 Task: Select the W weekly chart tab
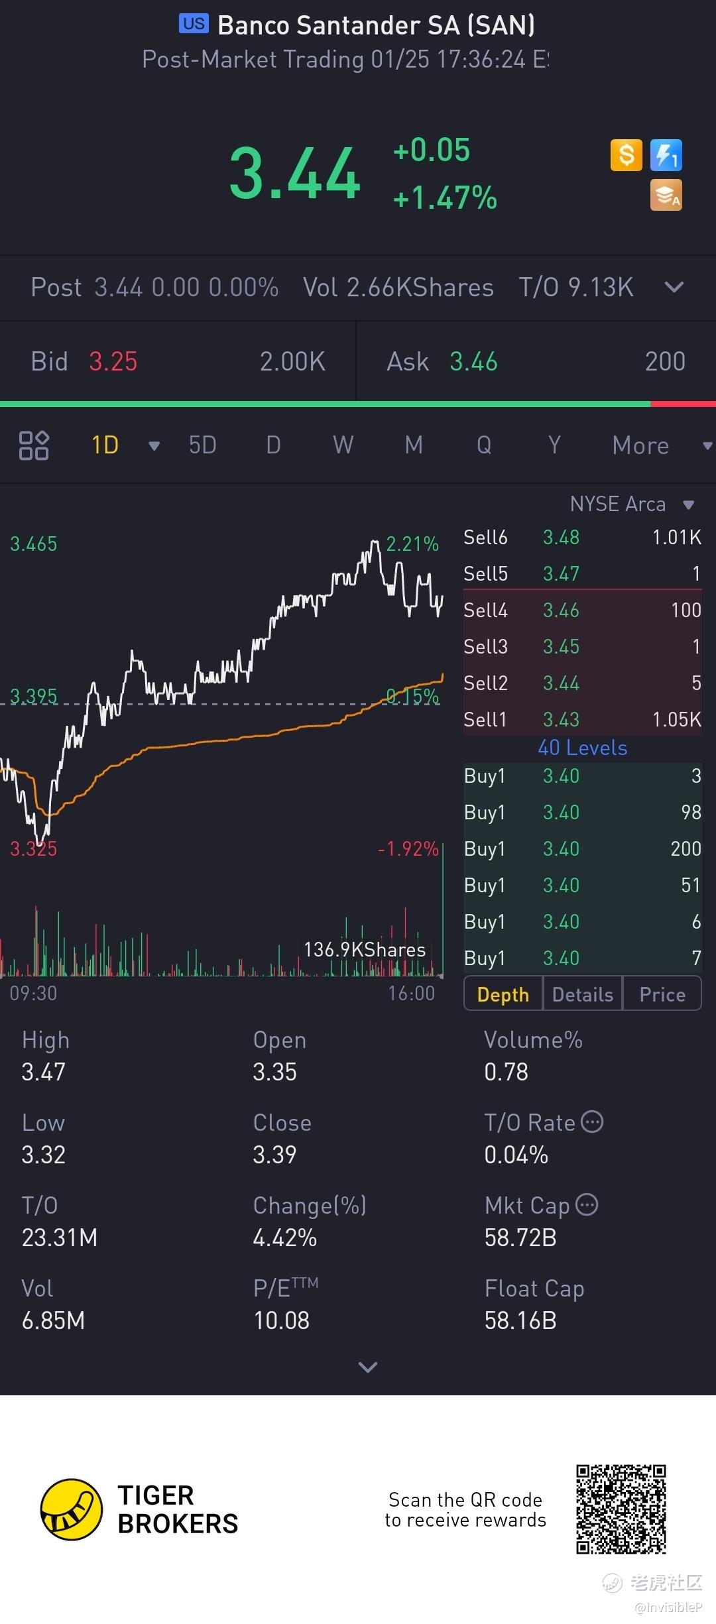pyautogui.click(x=343, y=445)
